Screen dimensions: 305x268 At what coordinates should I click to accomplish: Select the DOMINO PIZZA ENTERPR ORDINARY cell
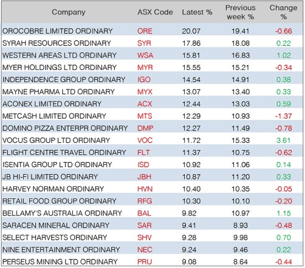click(x=65, y=128)
